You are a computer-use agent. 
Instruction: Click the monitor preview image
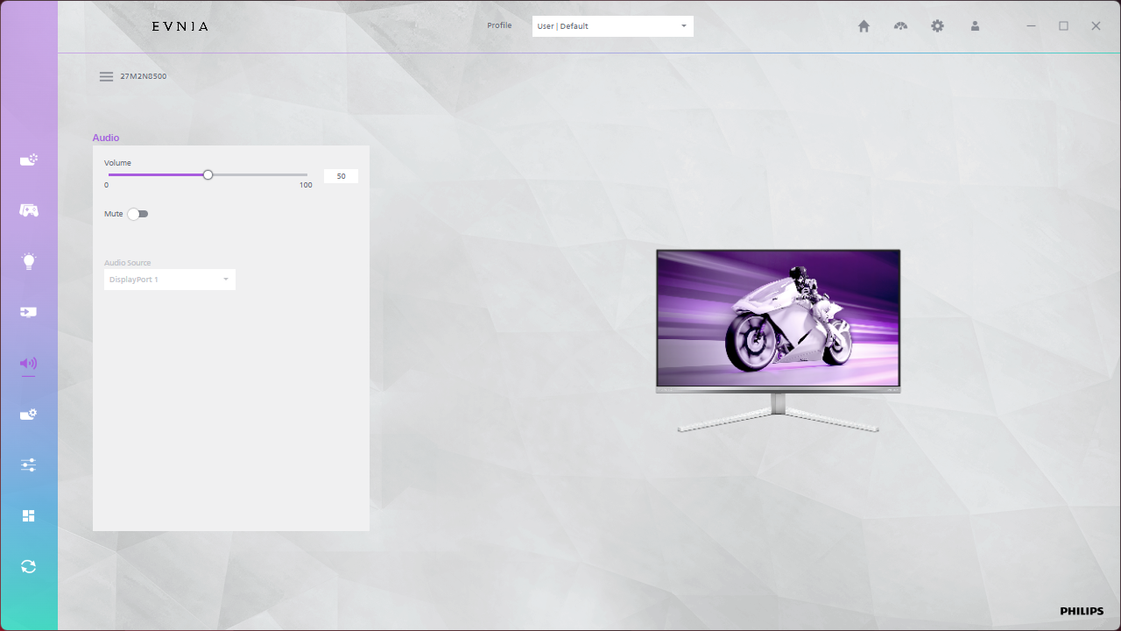point(779,341)
